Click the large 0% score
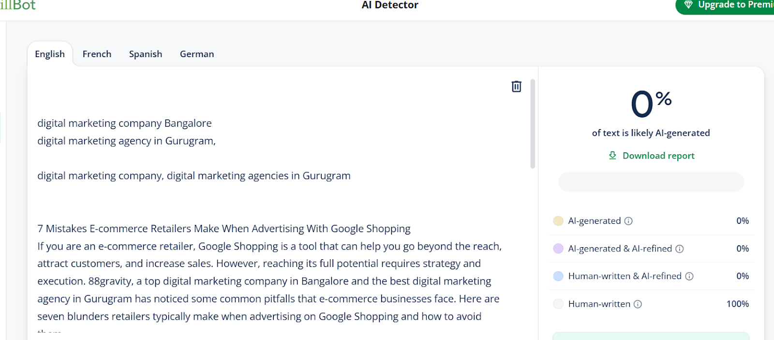The height and width of the screenshot is (340, 774). point(651,103)
